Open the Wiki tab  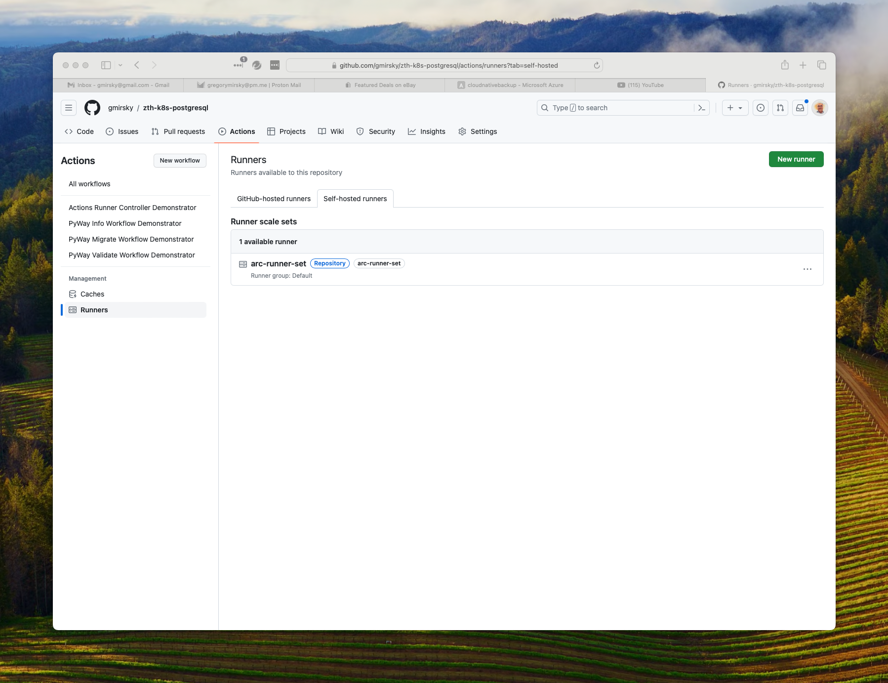point(331,131)
